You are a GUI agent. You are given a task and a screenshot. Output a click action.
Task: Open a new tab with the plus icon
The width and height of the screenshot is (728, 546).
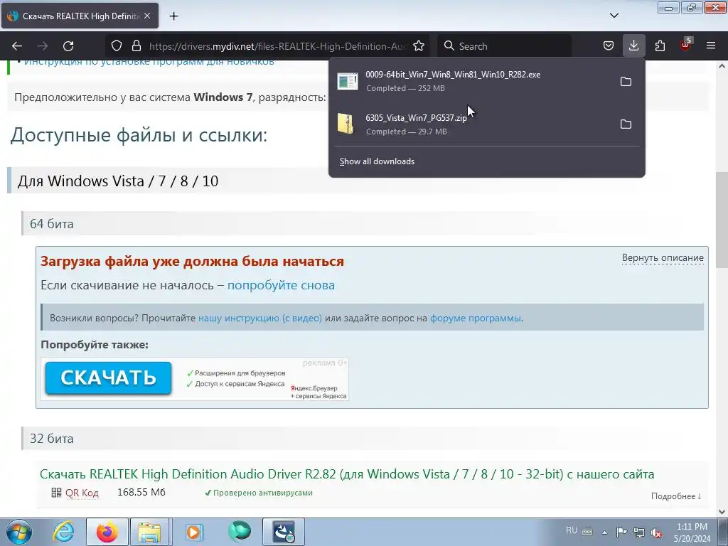[x=173, y=16]
